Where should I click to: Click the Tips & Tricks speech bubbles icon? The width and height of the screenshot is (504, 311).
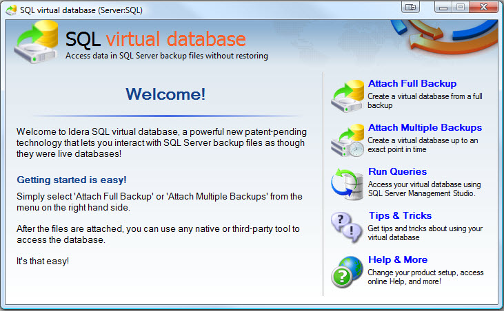coord(347,228)
